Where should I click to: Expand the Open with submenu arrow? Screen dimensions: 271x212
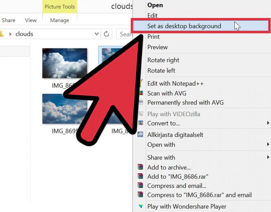pos(268,144)
